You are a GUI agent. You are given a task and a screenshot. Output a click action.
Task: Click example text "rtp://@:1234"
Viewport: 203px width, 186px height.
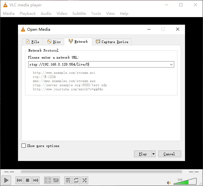(44, 77)
